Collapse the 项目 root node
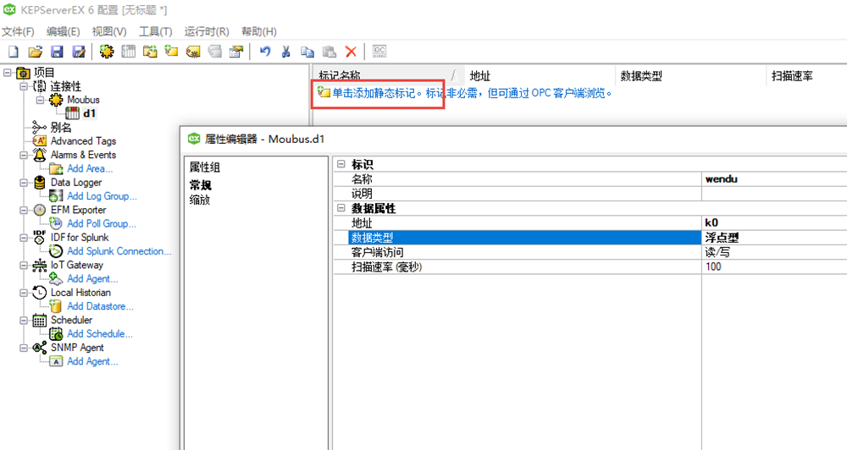Viewport: 847px width, 450px height. [x=8, y=72]
